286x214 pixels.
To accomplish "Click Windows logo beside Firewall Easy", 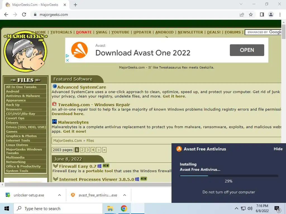I will pos(99,166).
